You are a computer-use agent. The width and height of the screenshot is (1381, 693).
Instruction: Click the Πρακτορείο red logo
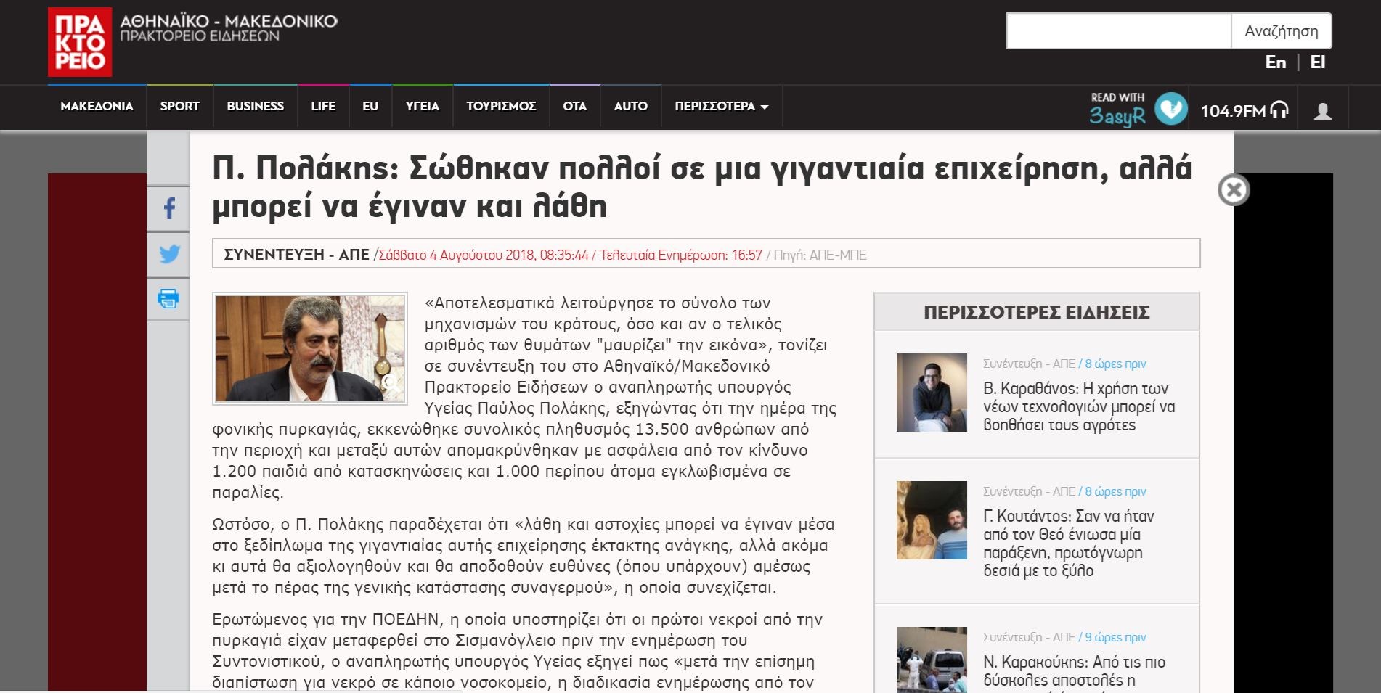(80, 42)
